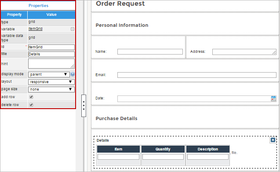This screenshot has width=280, height=172.
Task: Select the Quantity column header in grid
Action: coord(163,149)
